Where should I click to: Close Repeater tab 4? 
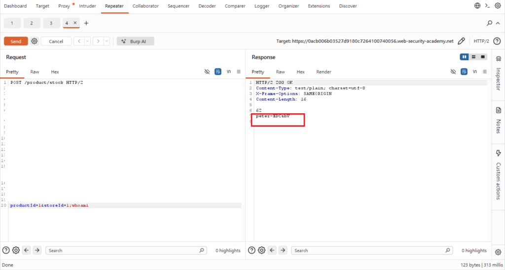coord(75,23)
